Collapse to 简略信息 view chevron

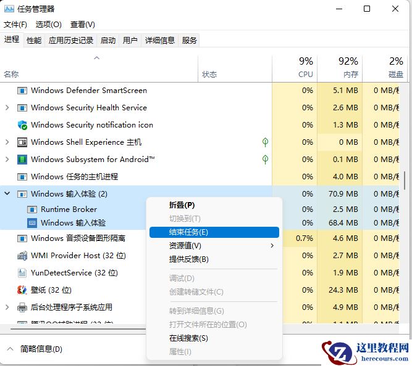pos(11,349)
